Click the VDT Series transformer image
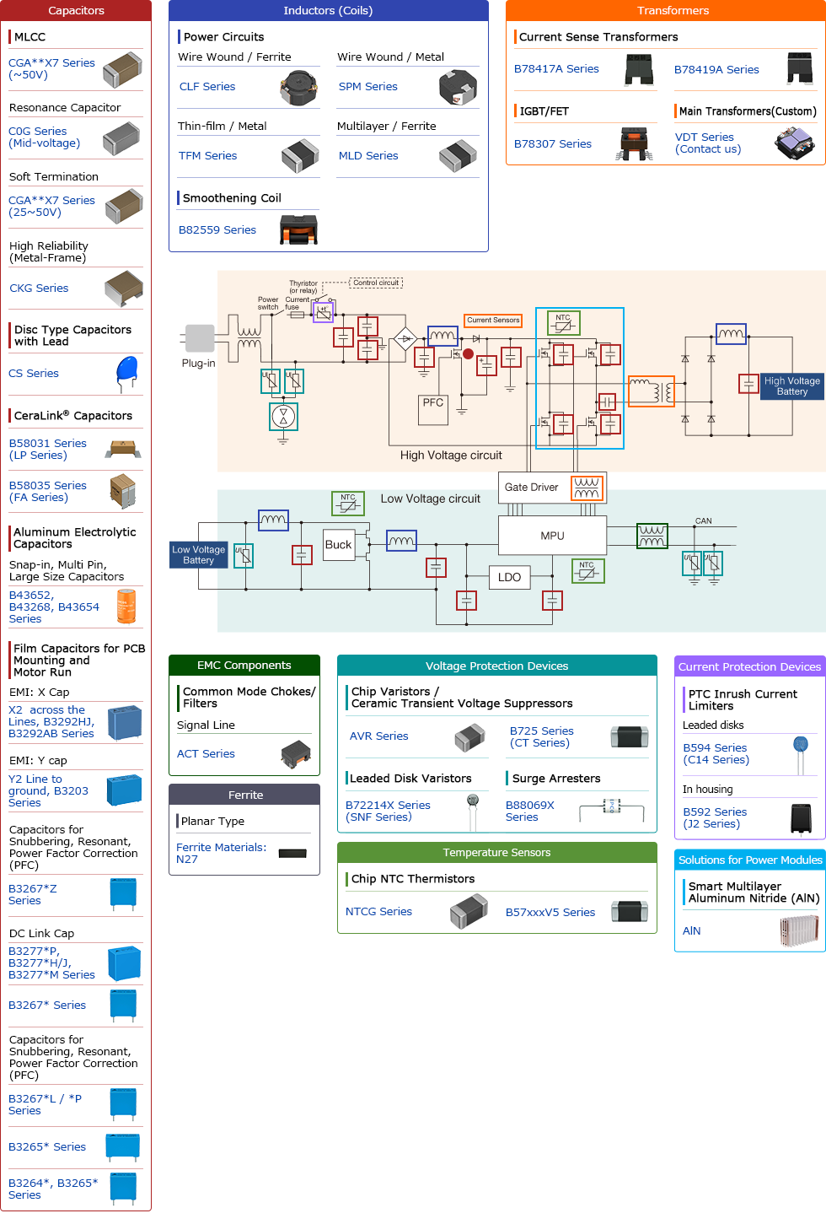The image size is (826, 1224). (794, 143)
